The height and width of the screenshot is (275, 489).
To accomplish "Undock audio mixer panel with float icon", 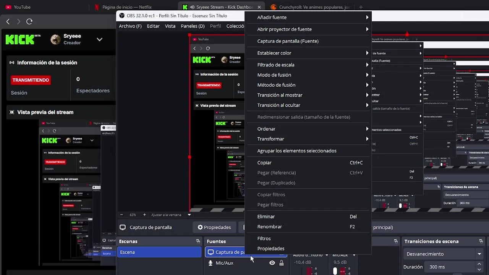I will click(396, 241).
